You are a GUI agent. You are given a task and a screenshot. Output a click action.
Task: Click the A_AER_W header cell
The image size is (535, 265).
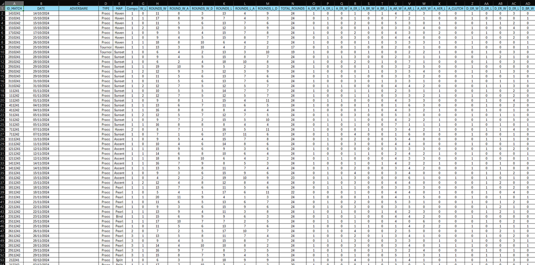point(424,8)
